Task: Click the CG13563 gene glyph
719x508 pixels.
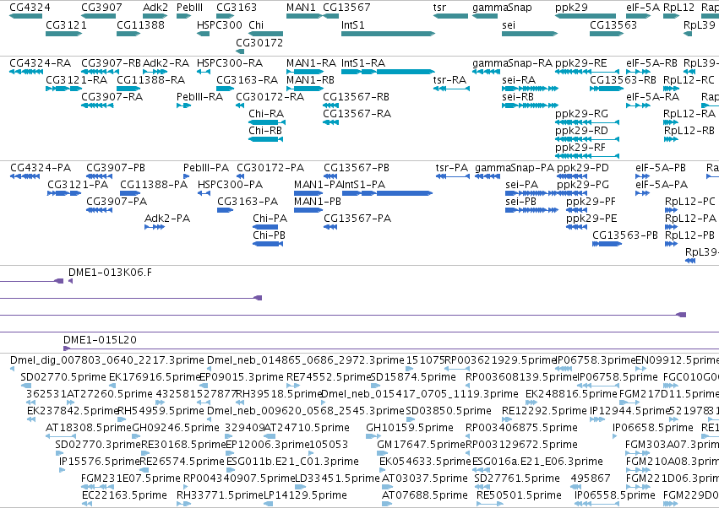Action: (x=607, y=34)
